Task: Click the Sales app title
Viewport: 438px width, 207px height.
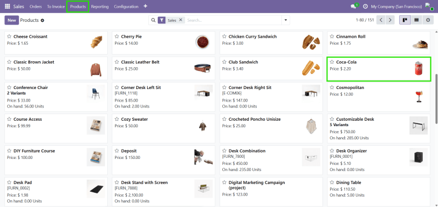Action: tap(19, 7)
